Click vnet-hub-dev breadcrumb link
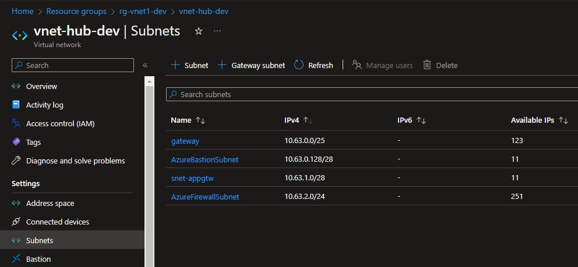The width and height of the screenshot is (578, 267). click(203, 12)
